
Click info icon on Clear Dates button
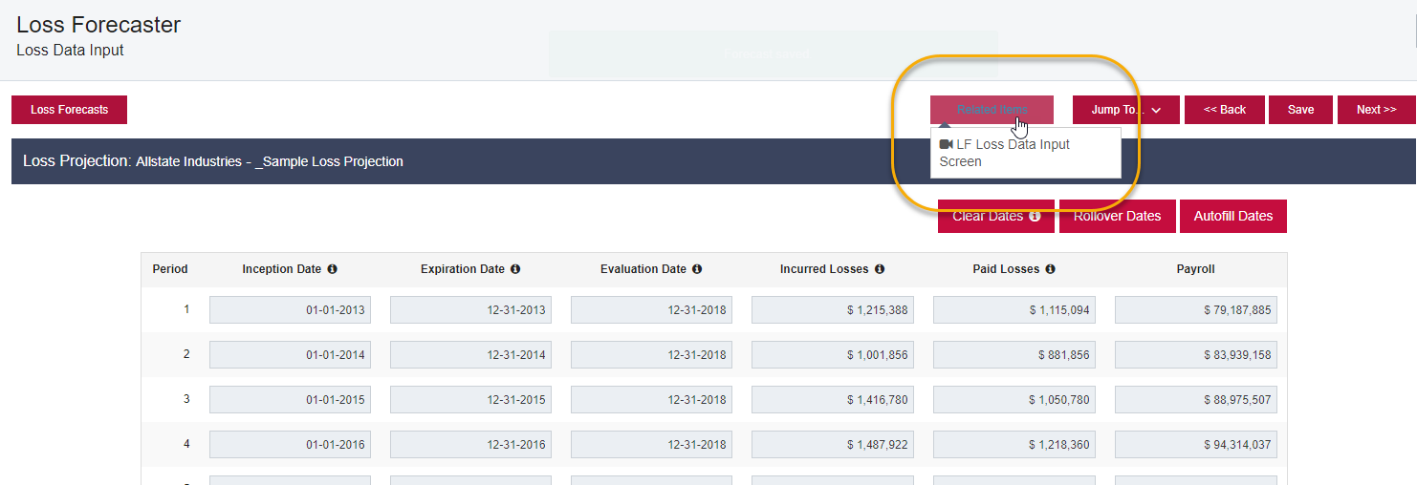tap(1035, 217)
